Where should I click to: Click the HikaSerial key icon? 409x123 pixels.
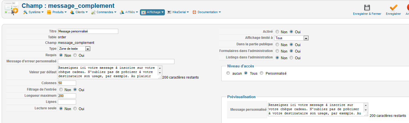point(169,12)
